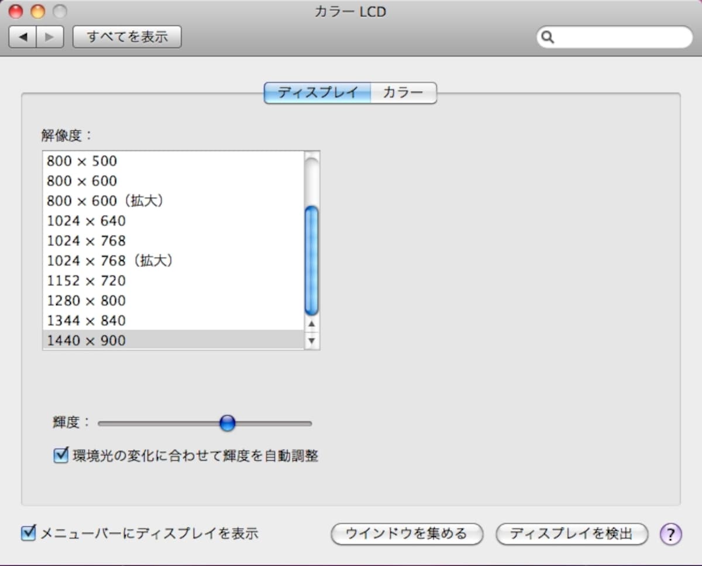Select the 800 × 600（拡大）resolution
The image size is (702, 566).
tap(173, 201)
